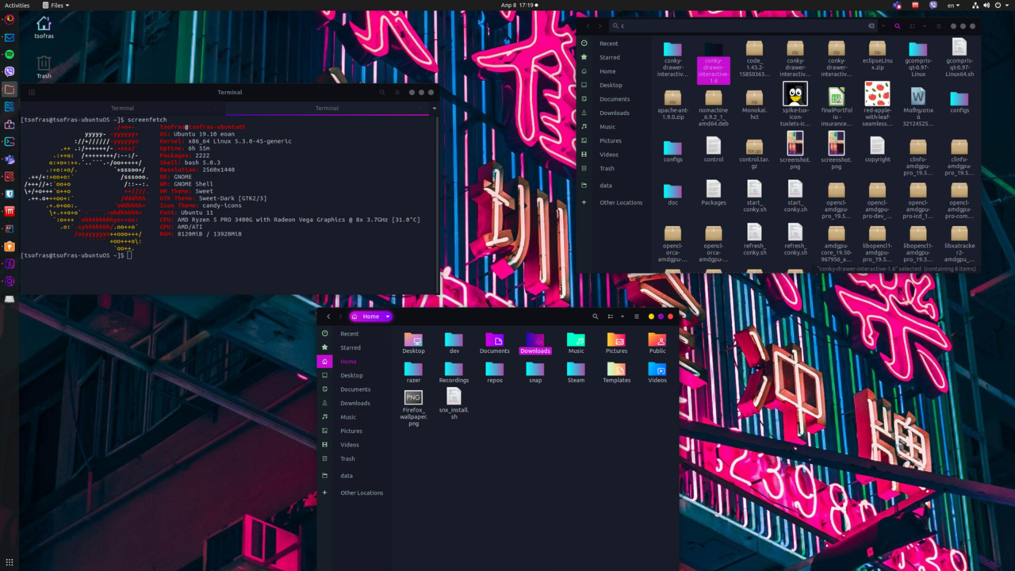Select code_1.43.2 package file
1015x571 pixels.
point(754,59)
